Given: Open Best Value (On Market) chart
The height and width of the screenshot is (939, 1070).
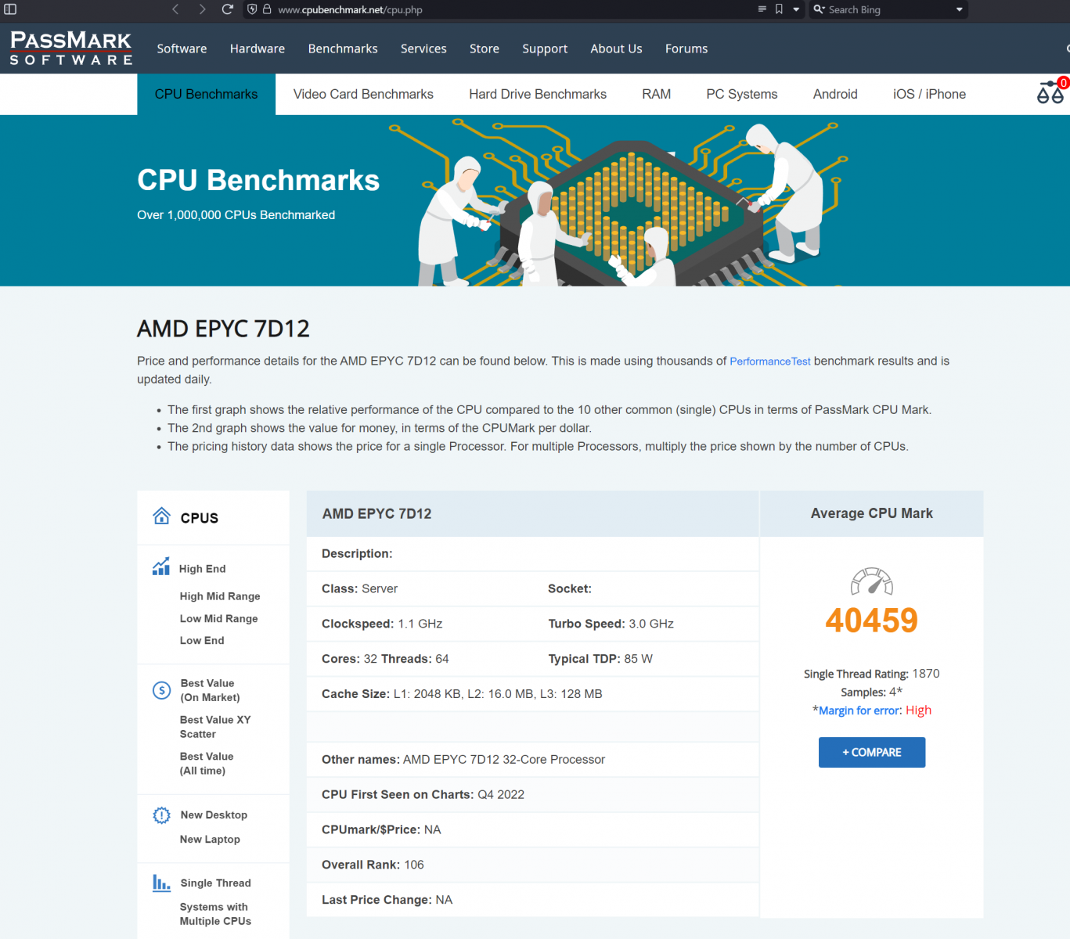Looking at the screenshot, I should pos(210,690).
